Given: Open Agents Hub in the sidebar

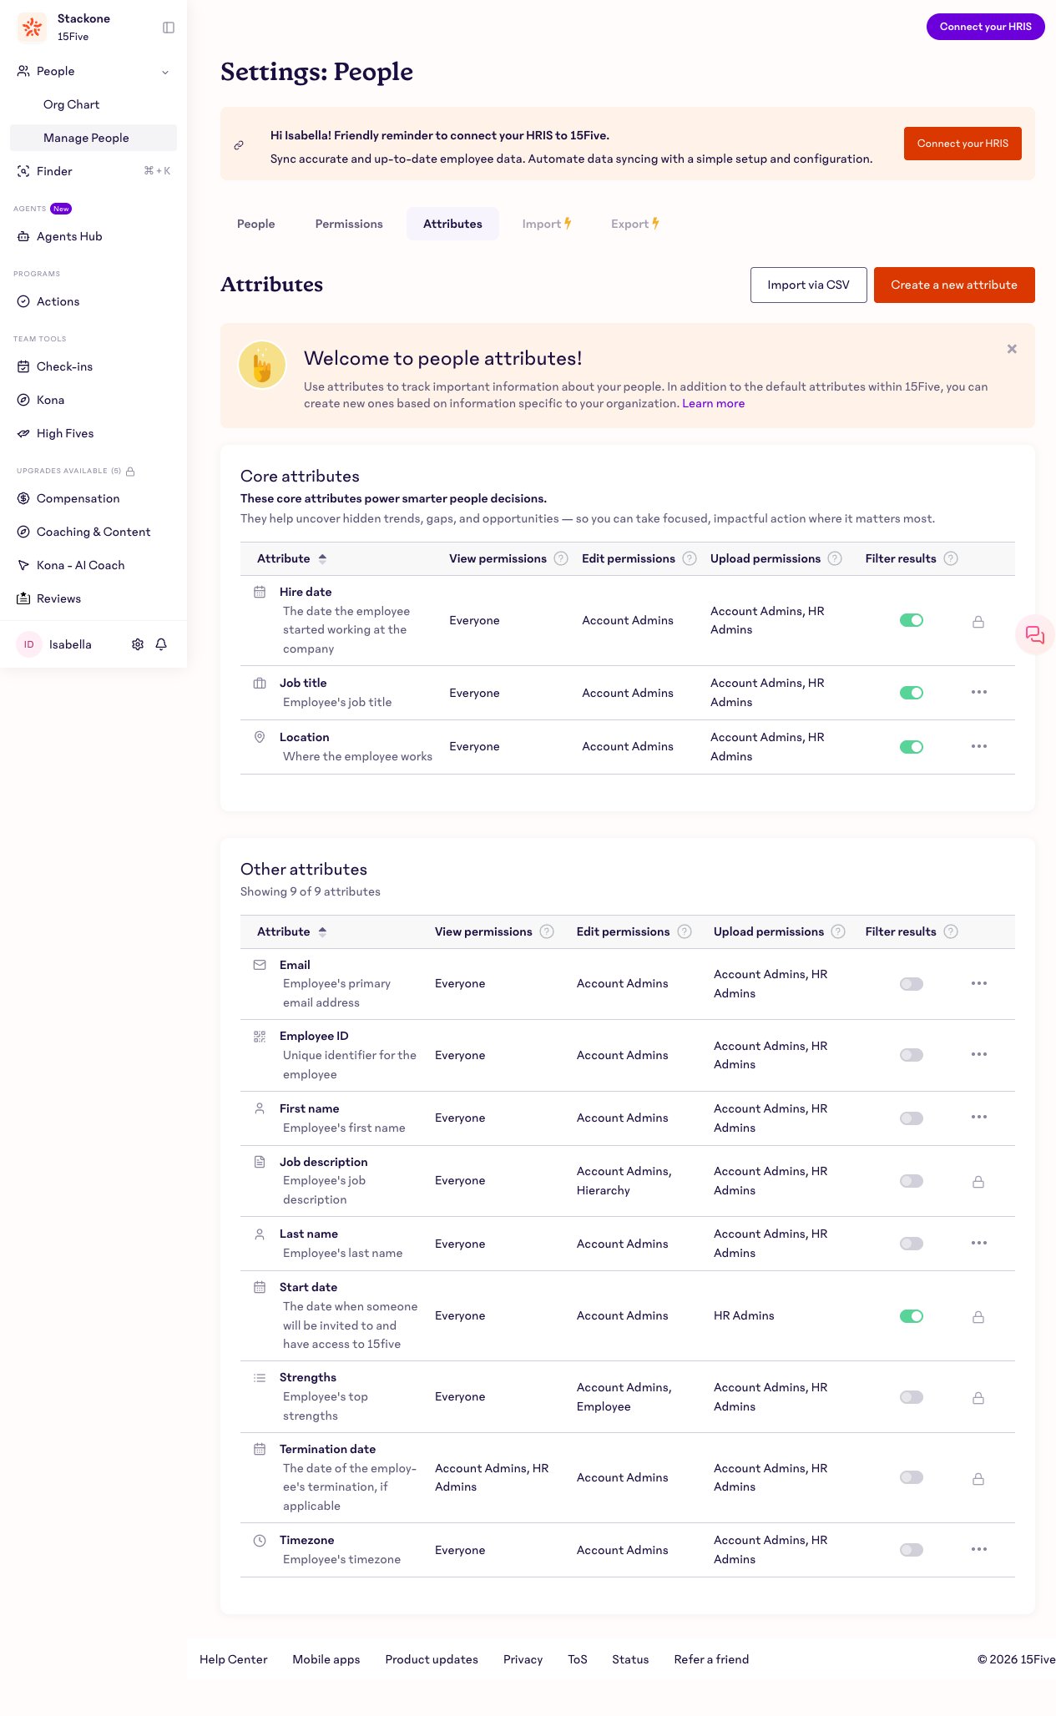Looking at the screenshot, I should point(93,236).
